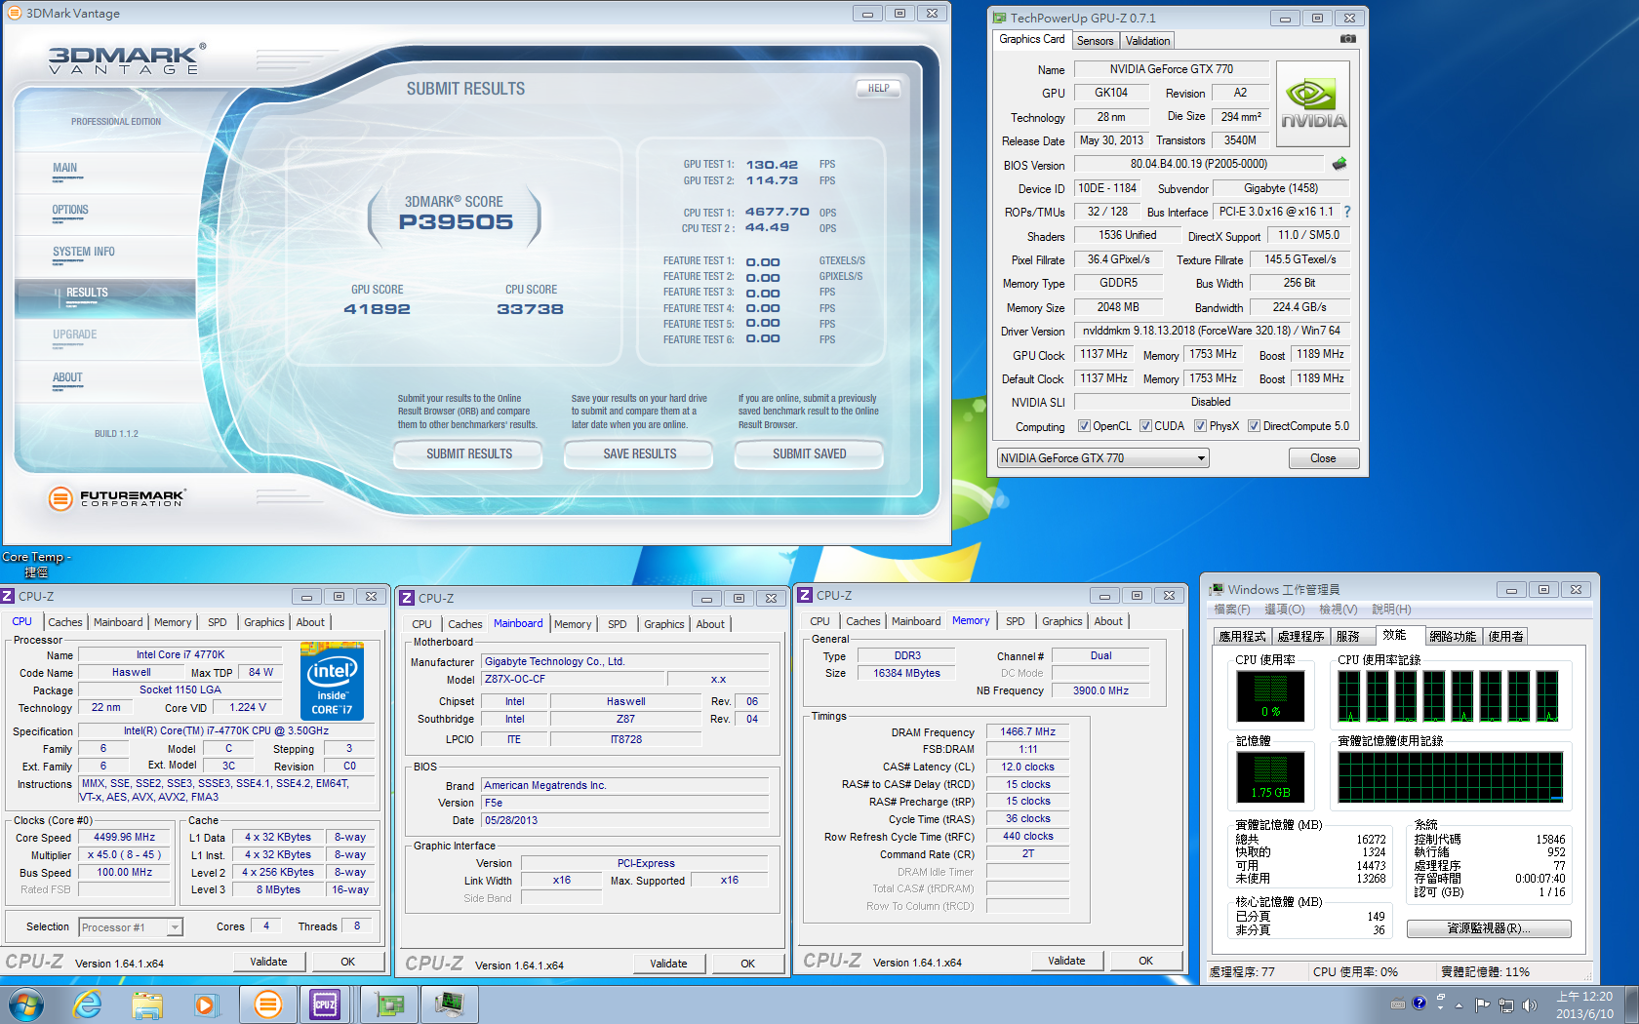This screenshot has width=1639, height=1024.
Task: Switch to Task Manager processes (處理程序) tab
Action: pos(1300,636)
